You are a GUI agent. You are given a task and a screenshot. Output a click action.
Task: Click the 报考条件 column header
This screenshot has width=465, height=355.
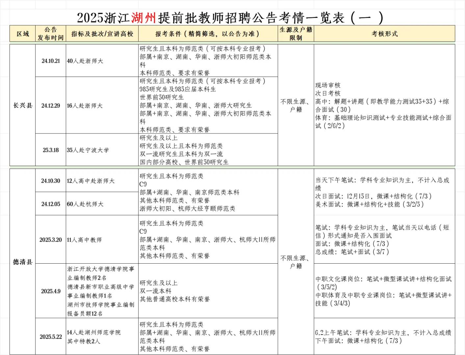tap(207, 33)
